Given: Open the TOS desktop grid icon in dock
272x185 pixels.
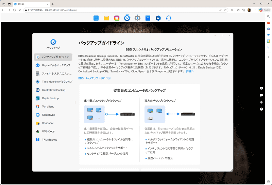Looking at the screenshot, I should (96, 18).
